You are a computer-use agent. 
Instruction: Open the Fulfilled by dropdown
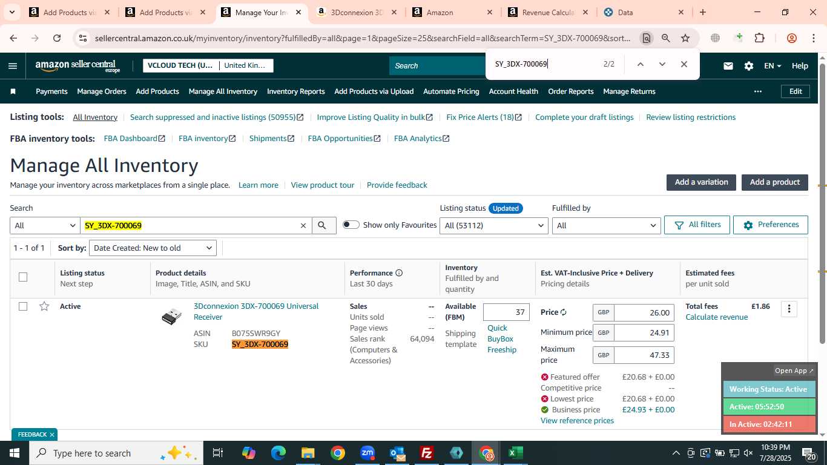606,225
